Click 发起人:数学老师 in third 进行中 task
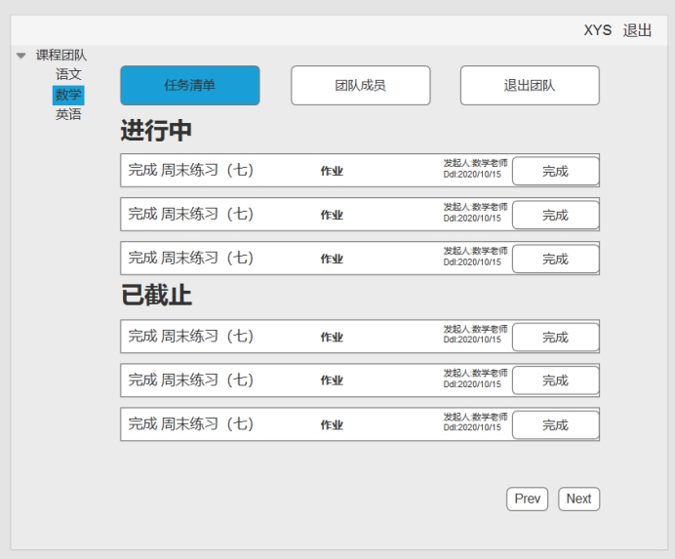Image resolution: width=675 pixels, height=559 pixels. 476,251
